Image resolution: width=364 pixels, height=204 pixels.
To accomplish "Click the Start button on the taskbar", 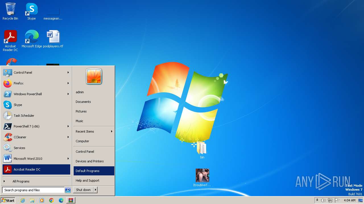I will tap(8, 200).
